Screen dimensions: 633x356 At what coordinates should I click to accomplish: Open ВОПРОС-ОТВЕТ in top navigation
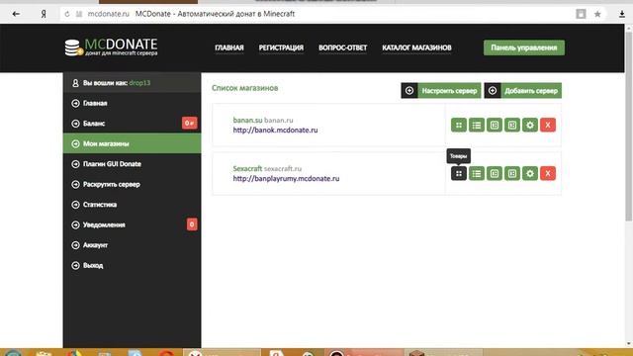click(343, 47)
